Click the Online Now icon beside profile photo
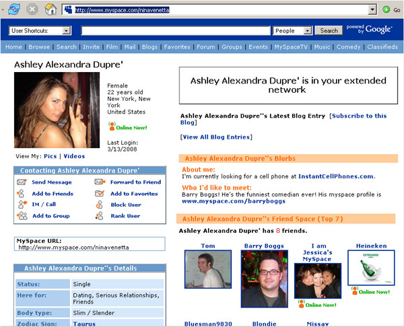This screenshot has height=327, width=404. pyautogui.click(x=112, y=126)
